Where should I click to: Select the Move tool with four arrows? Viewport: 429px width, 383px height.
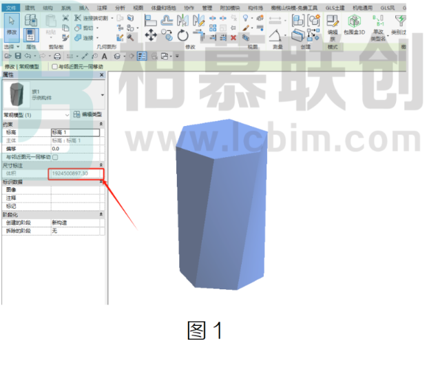[151, 35]
